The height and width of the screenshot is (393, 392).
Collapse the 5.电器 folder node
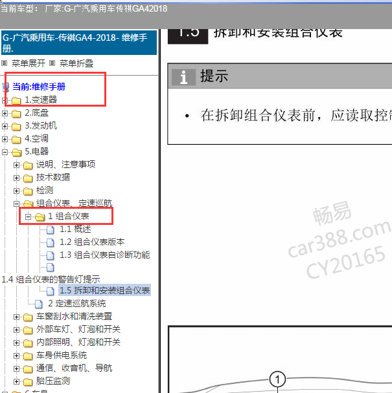(5, 152)
